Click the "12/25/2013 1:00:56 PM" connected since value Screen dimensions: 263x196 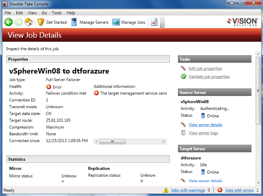pos(67,140)
